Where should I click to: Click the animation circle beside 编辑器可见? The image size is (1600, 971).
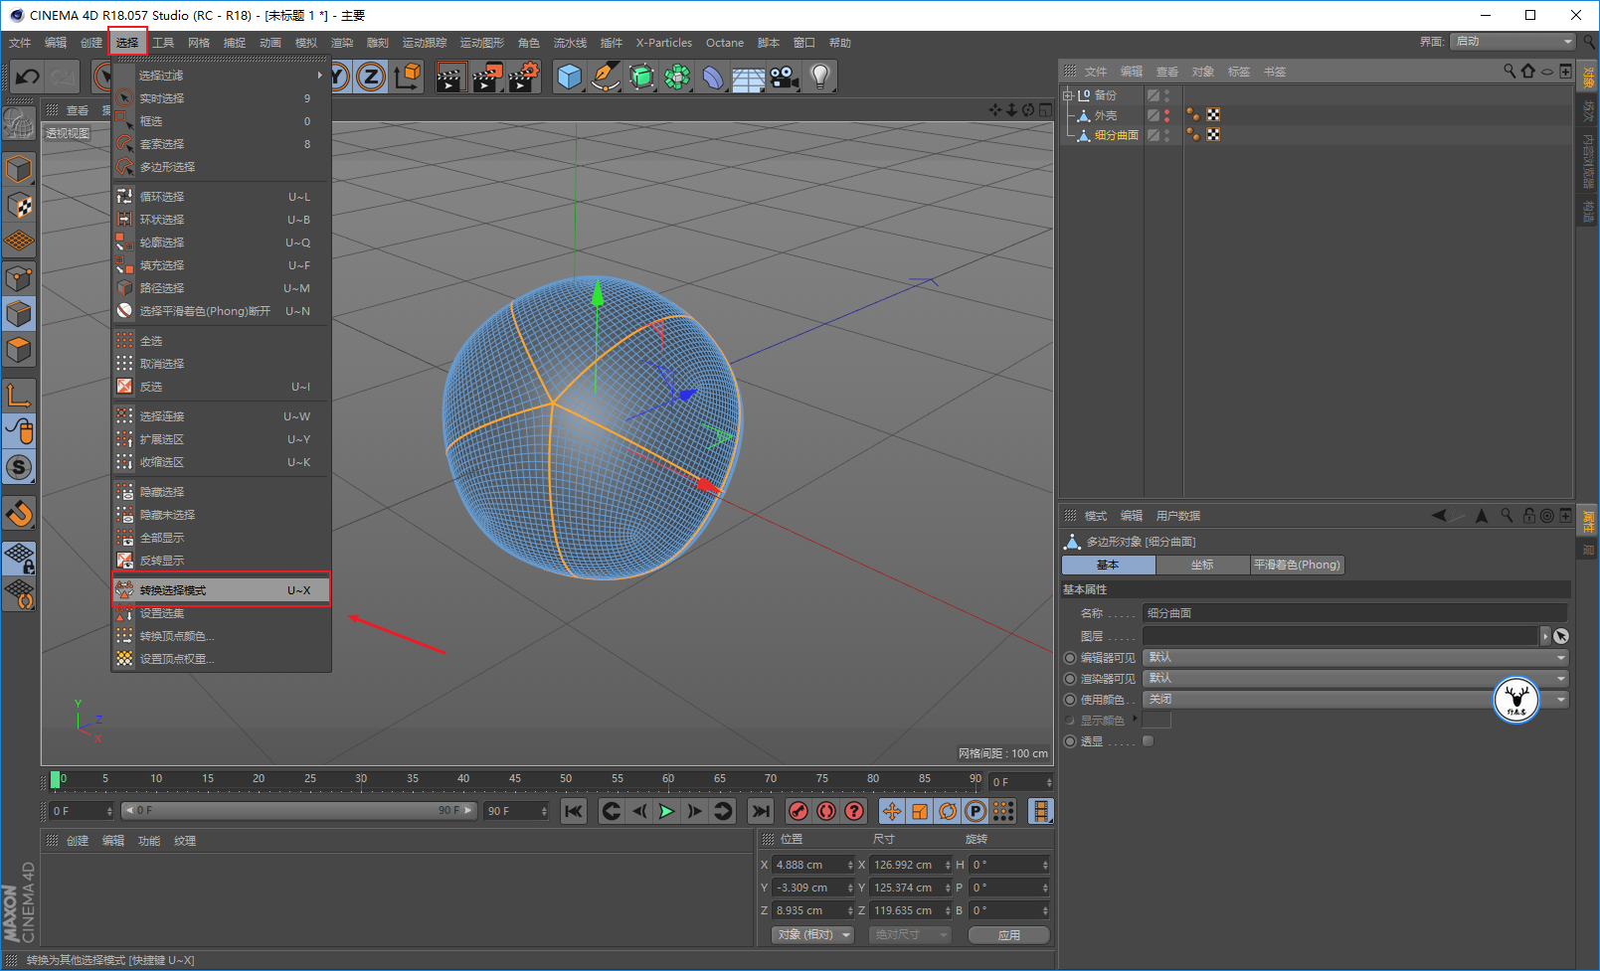(x=1070, y=658)
